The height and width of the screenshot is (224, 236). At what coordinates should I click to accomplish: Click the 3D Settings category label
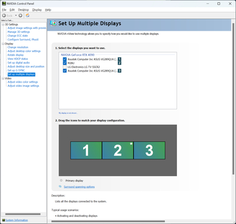pos(11,24)
